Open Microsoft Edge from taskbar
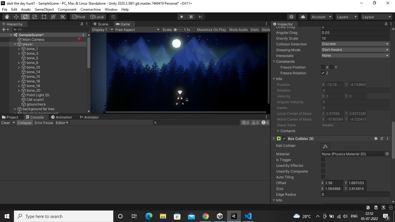This screenshot has width=395, height=222. (x=149, y=216)
